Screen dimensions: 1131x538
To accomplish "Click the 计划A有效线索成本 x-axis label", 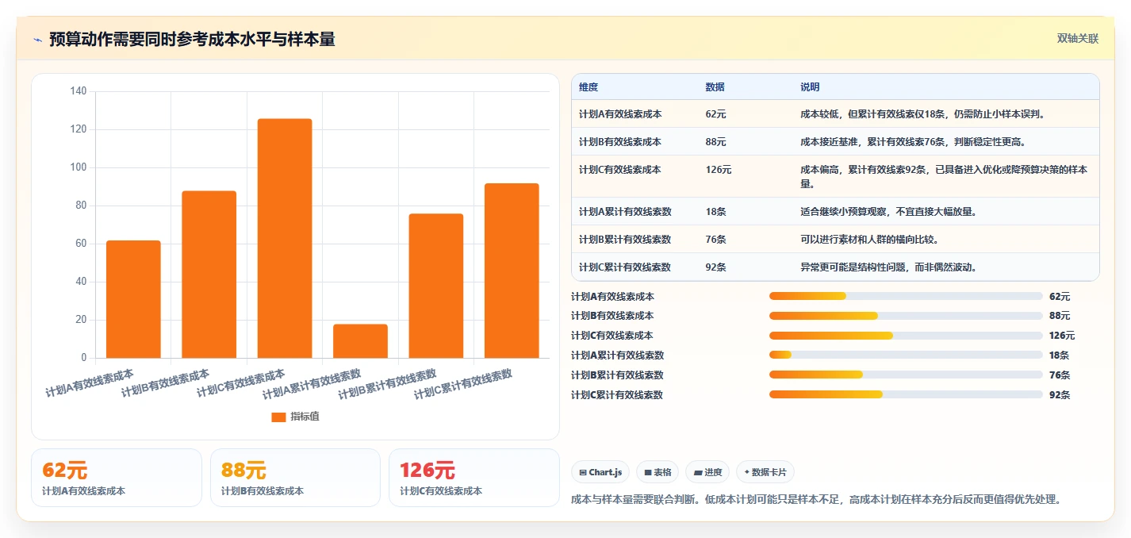I will pos(90,382).
